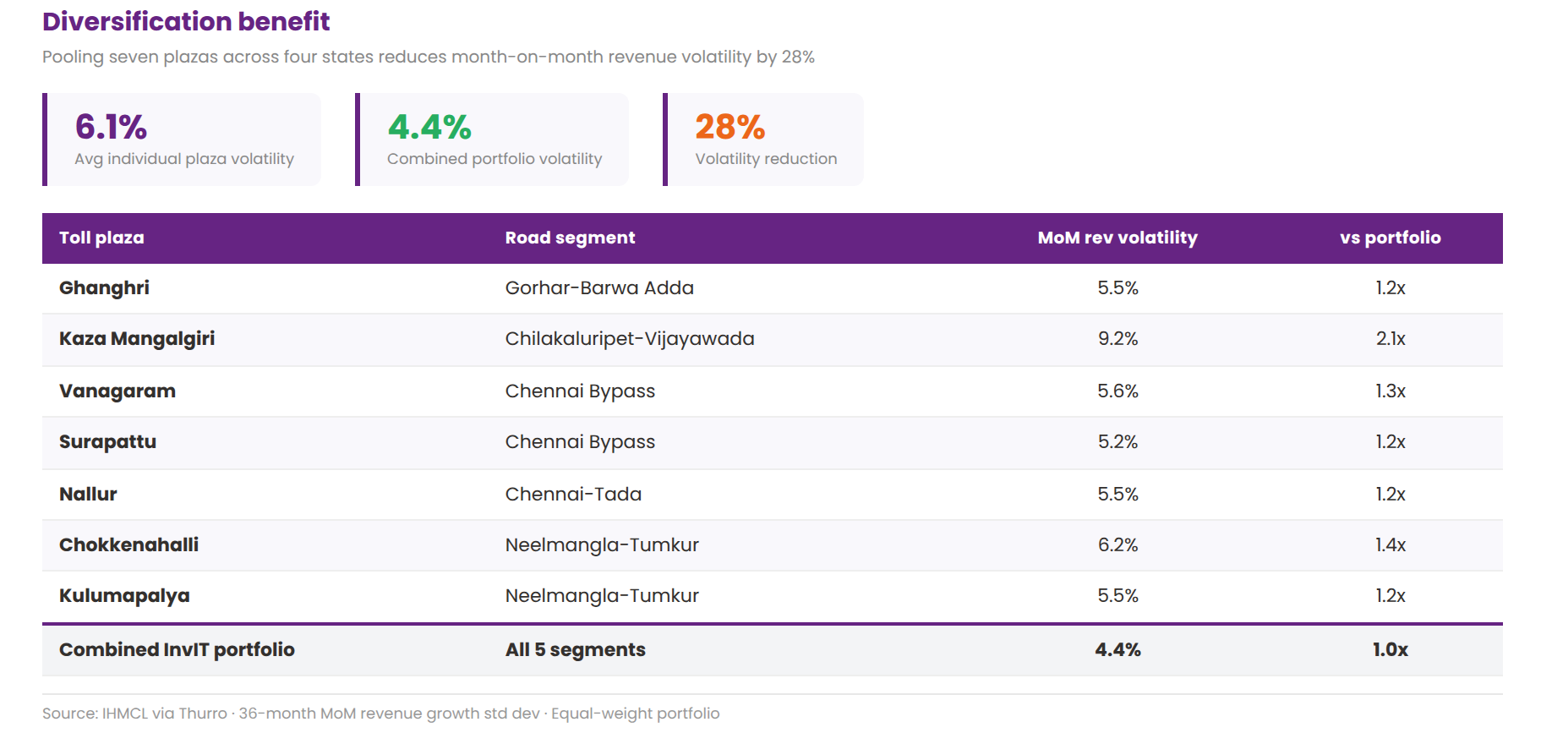Image resolution: width=1541 pixels, height=733 pixels.
Task: Select the Chokkenahalli plaza name
Action: pyautogui.click(x=128, y=545)
